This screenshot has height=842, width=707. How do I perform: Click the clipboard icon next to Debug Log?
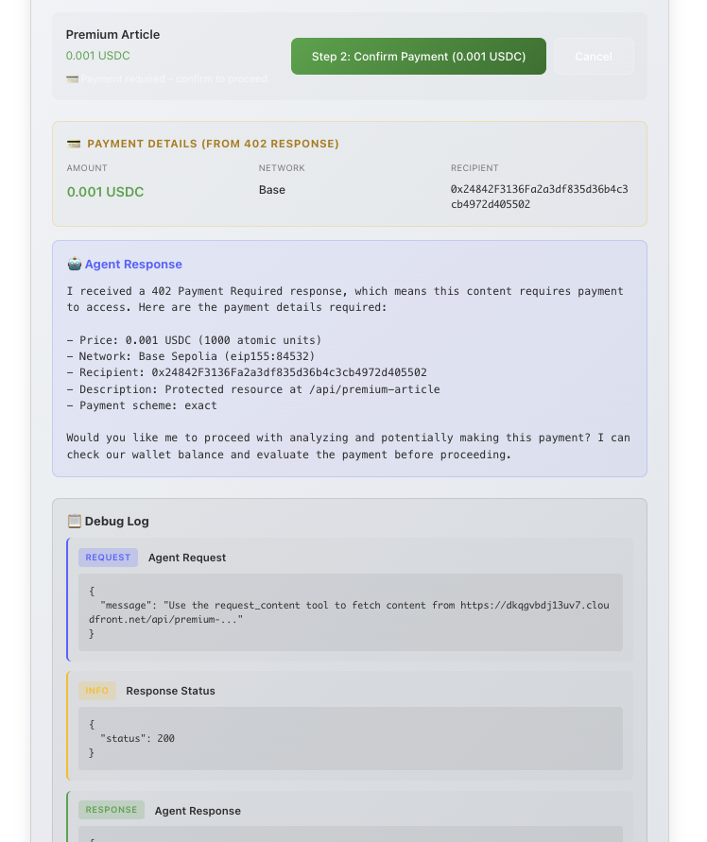tap(74, 521)
